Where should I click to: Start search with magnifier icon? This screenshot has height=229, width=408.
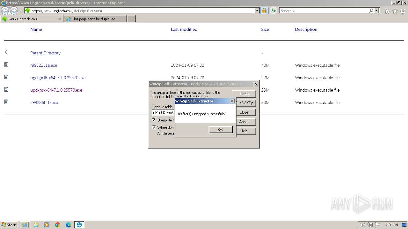371,11
